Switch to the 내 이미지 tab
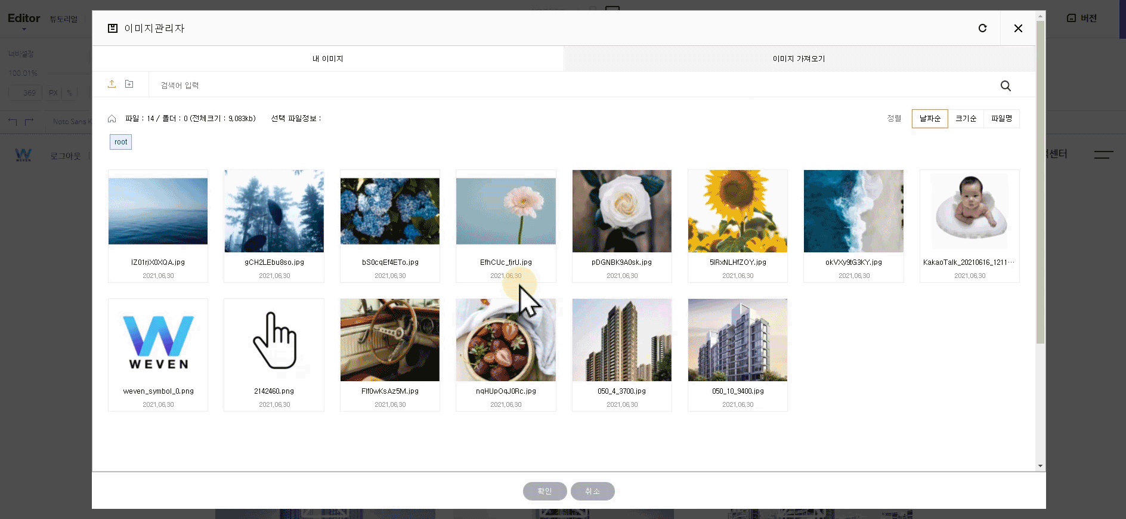 click(328, 58)
